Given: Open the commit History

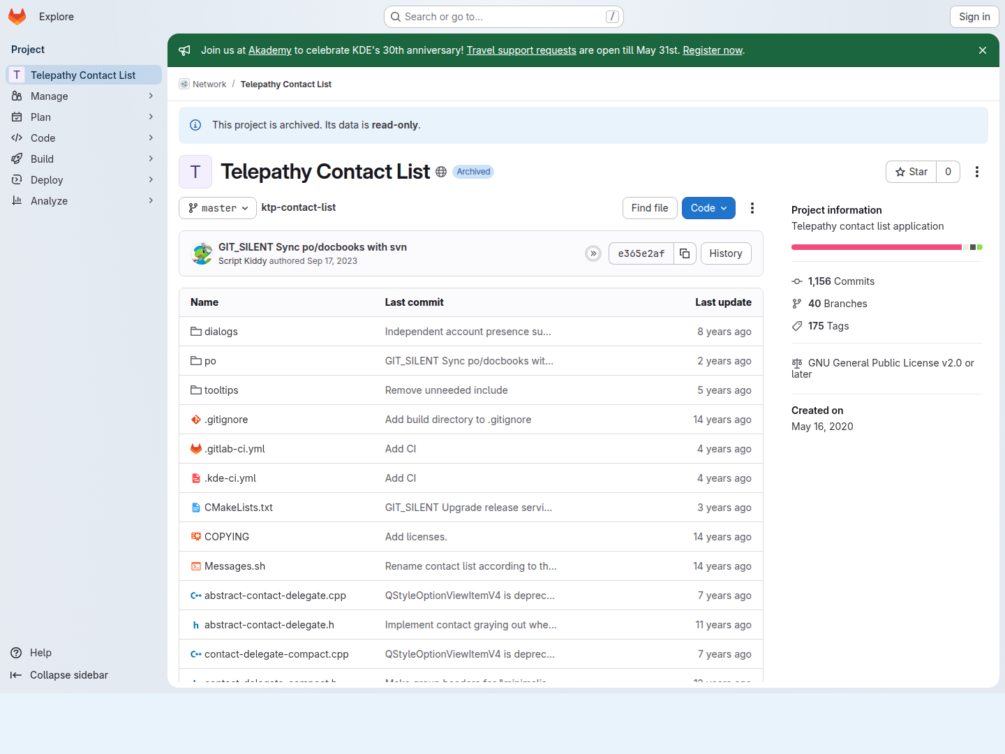Looking at the screenshot, I should click(x=726, y=253).
